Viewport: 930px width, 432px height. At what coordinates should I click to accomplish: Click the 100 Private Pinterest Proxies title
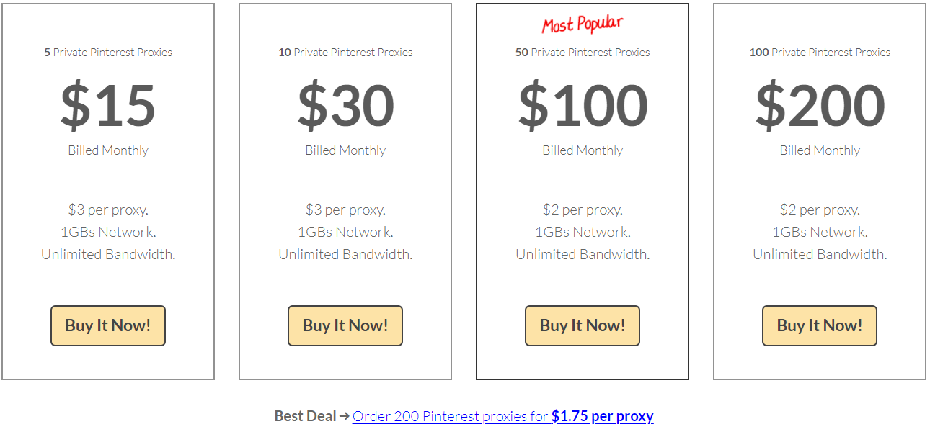(x=820, y=53)
